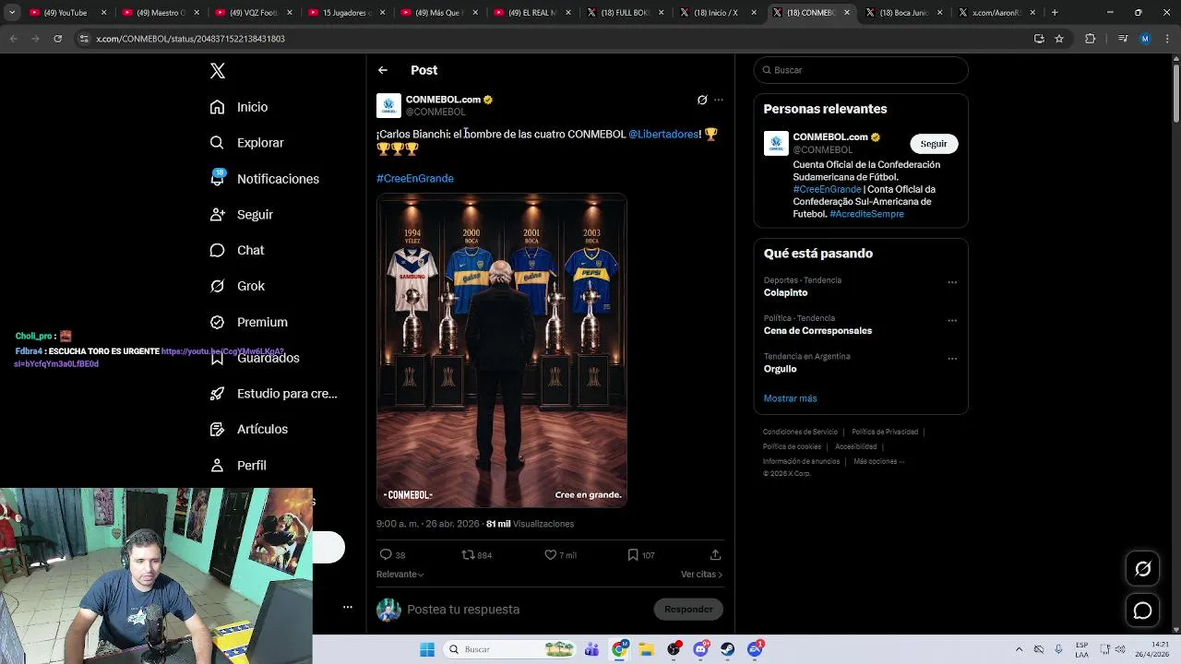This screenshot has height=664, width=1181.
Task: Show hidden system tray icons
Action: [1019, 649]
